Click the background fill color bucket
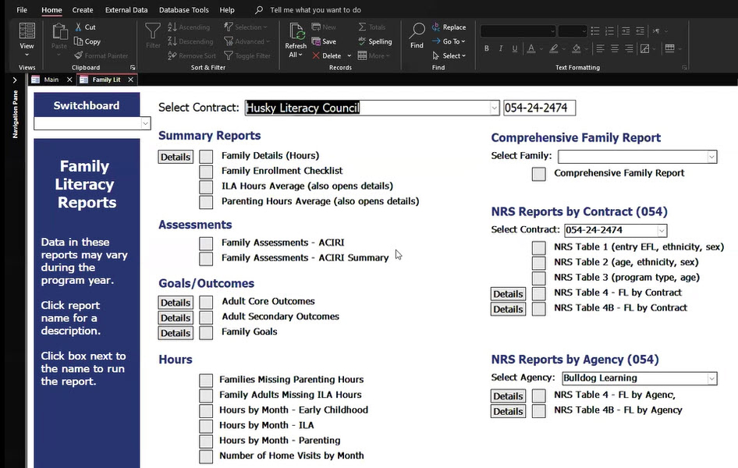The image size is (738, 468). pyautogui.click(x=577, y=48)
